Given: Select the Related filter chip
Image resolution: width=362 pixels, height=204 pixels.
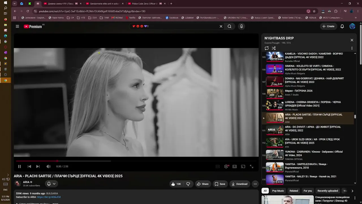Looking at the screenshot, I should [294, 191].
